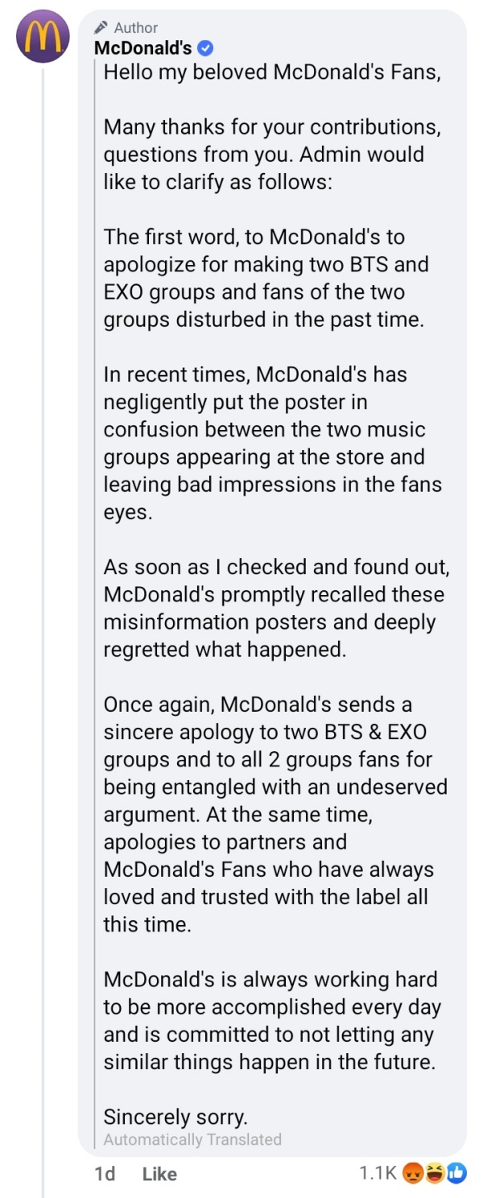
Task: Click the 'Many thanks for your contributions' paragraph
Action: tap(272, 155)
